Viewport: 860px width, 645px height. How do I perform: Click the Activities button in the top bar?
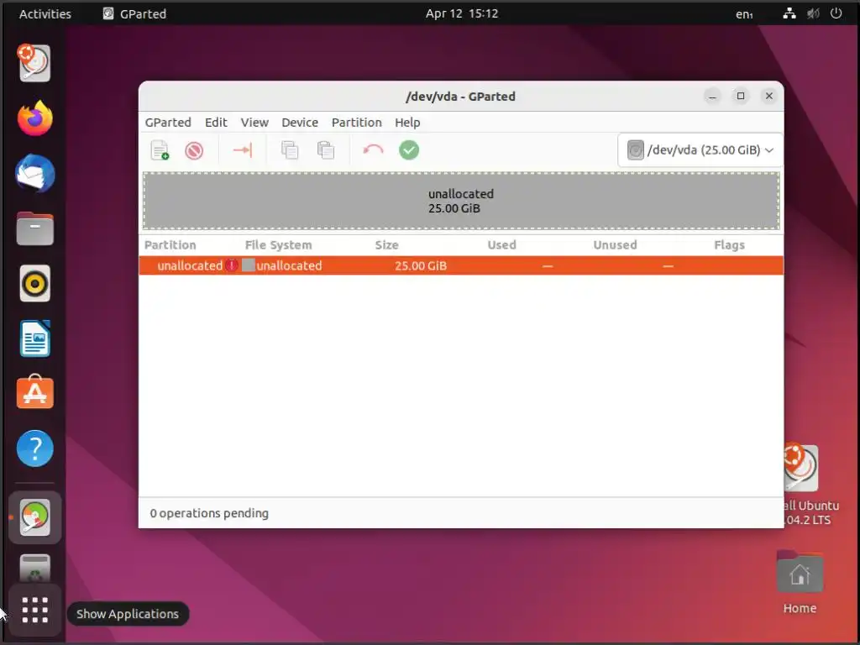(x=45, y=13)
